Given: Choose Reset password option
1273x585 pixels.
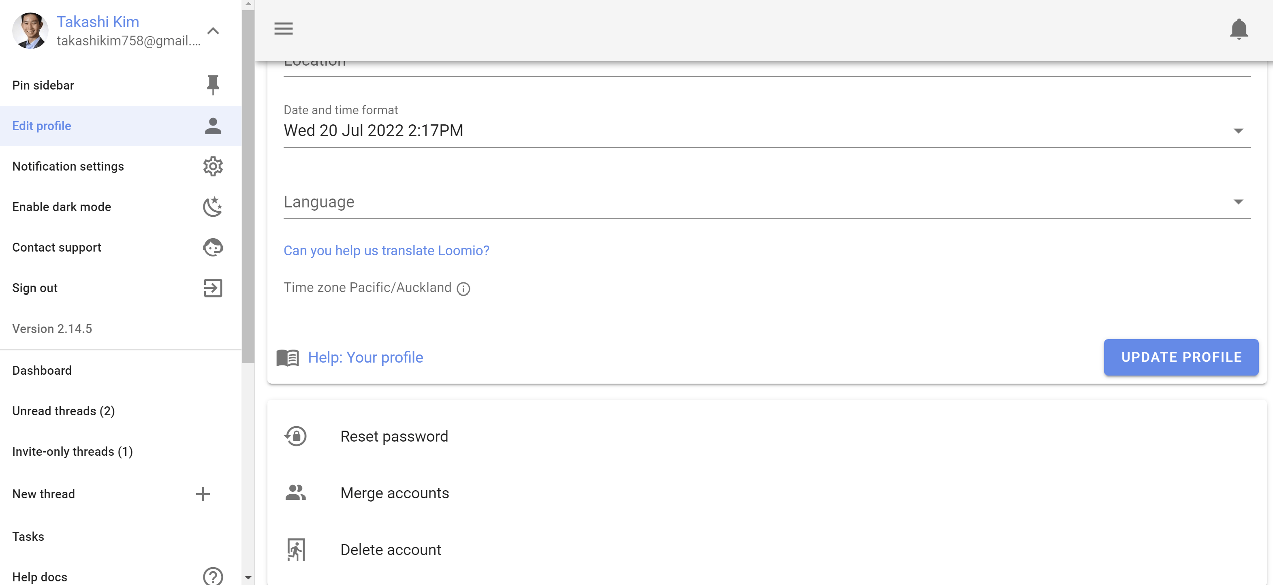Looking at the screenshot, I should pyautogui.click(x=394, y=436).
